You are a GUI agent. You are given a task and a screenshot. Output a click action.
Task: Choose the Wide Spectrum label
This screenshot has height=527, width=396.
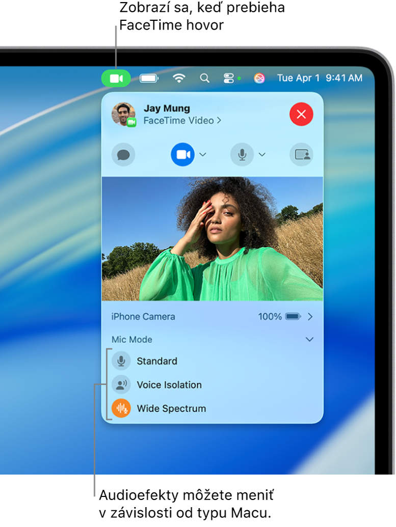point(171,408)
